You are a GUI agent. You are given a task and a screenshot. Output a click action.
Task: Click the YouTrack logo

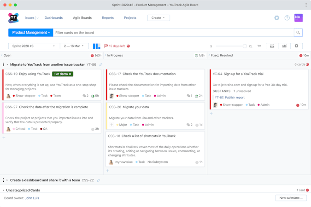(13, 18)
